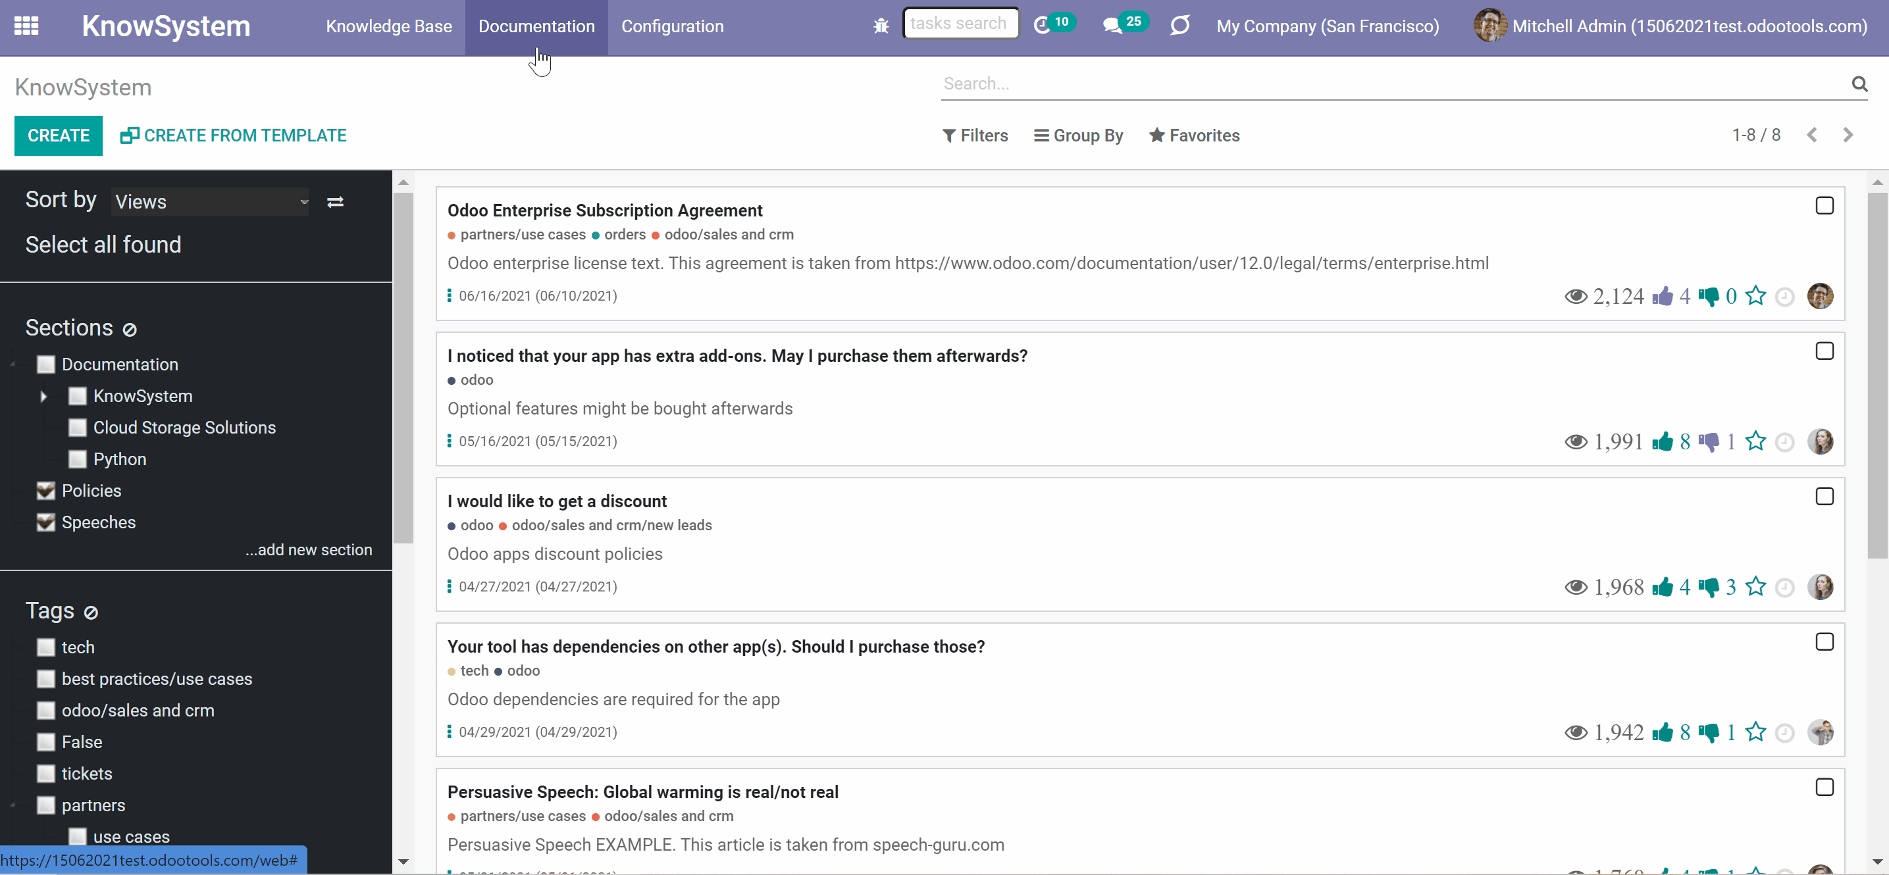
Task: Open kebab menu on 06/16/2021 article
Action: click(449, 295)
